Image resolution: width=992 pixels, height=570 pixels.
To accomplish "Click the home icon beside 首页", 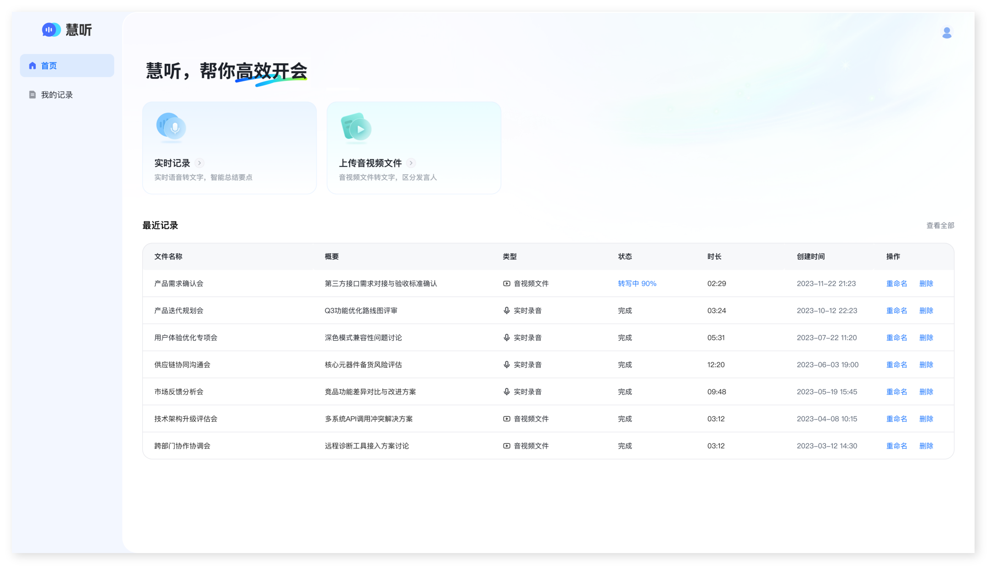I will 33,66.
